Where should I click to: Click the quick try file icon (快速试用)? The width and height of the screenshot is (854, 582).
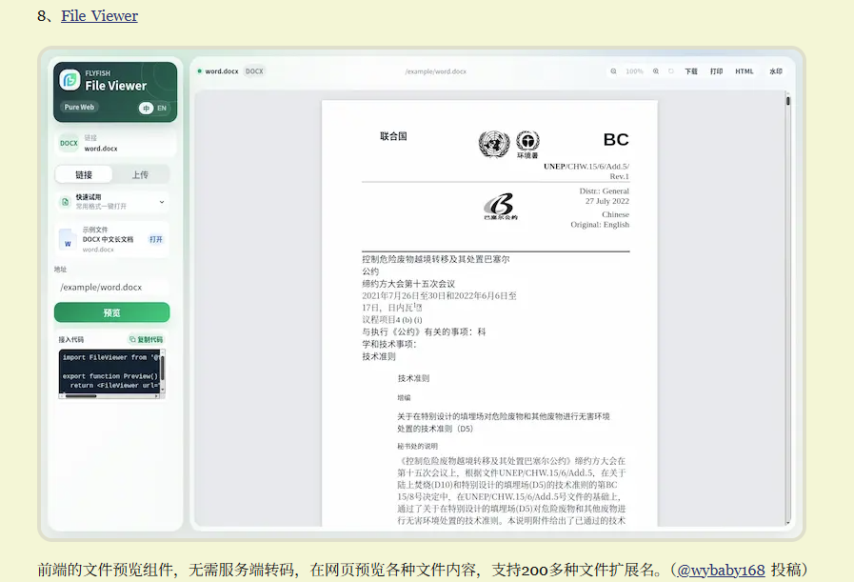point(66,202)
